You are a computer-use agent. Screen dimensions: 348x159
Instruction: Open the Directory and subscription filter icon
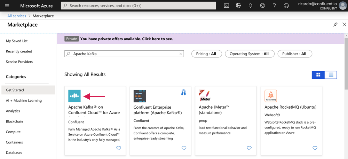tap(239, 6)
